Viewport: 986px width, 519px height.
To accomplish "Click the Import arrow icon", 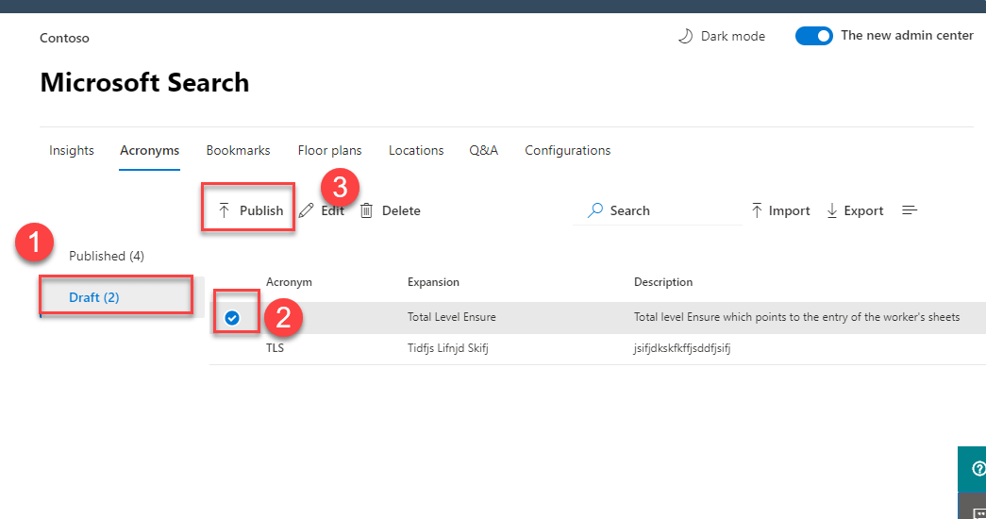I will pyautogui.click(x=757, y=210).
